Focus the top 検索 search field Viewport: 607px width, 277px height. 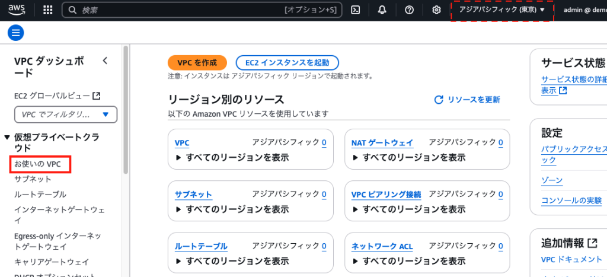pos(202,10)
